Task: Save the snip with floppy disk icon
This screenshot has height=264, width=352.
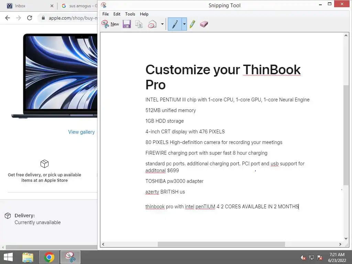Action: pyautogui.click(x=127, y=24)
